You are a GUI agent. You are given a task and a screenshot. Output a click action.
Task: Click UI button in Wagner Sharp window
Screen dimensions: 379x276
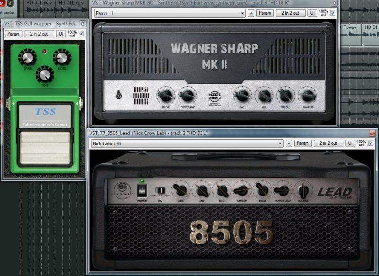point(312,13)
